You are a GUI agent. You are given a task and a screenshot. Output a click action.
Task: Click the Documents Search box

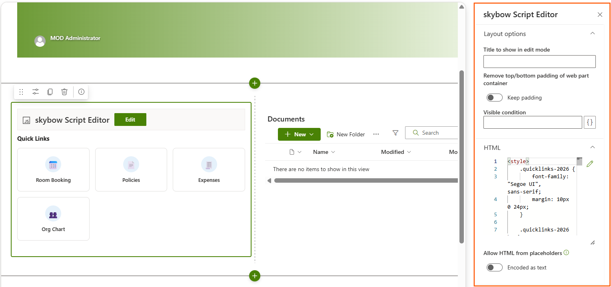(431, 133)
